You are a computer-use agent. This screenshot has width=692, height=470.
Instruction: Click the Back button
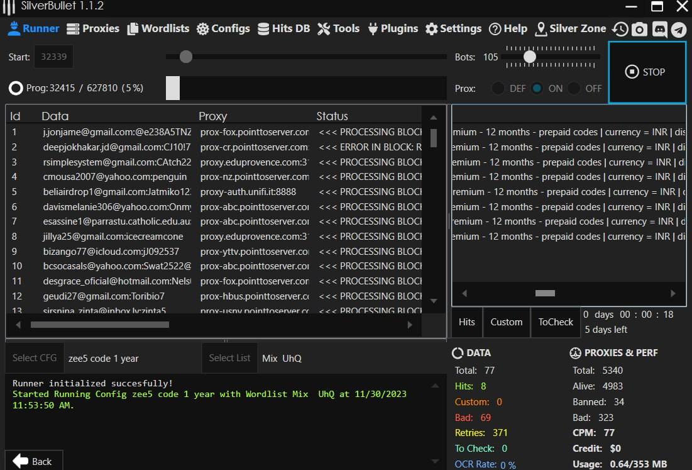pyautogui.click(x=33, y=461)
